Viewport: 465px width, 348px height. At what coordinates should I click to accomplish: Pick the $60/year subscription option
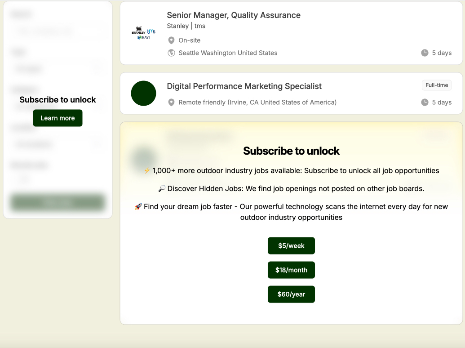click(291, 294)
